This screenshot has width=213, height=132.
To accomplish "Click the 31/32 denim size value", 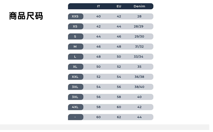I will (x=139, y=46).
